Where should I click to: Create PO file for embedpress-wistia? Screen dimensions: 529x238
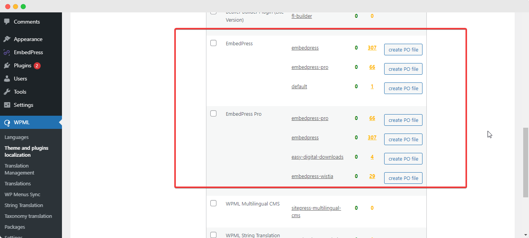[403, 178]
